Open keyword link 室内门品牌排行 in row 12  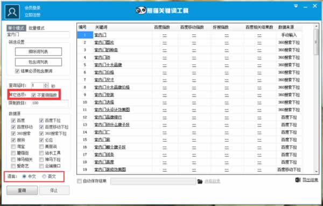(x=108, y=117)
